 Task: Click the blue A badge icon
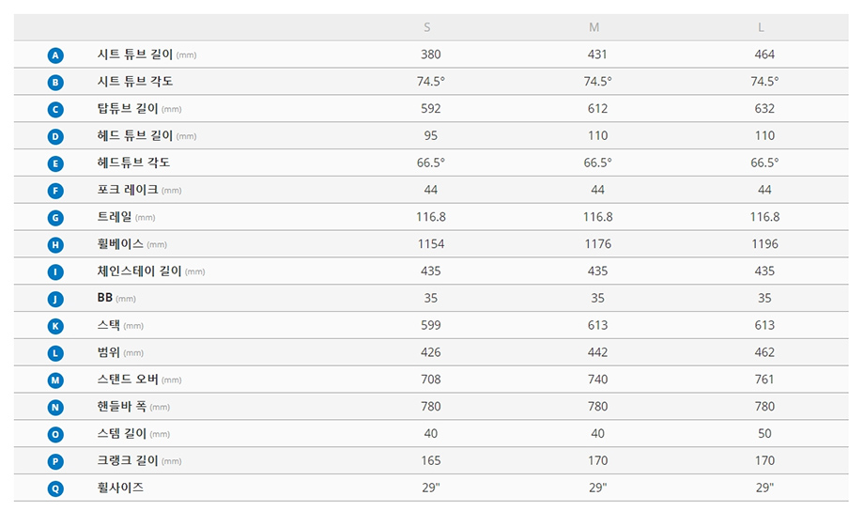click(x=55, y=55)
